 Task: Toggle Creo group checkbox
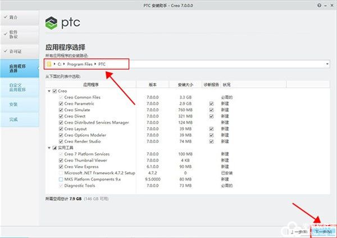[x=54, y=91]
